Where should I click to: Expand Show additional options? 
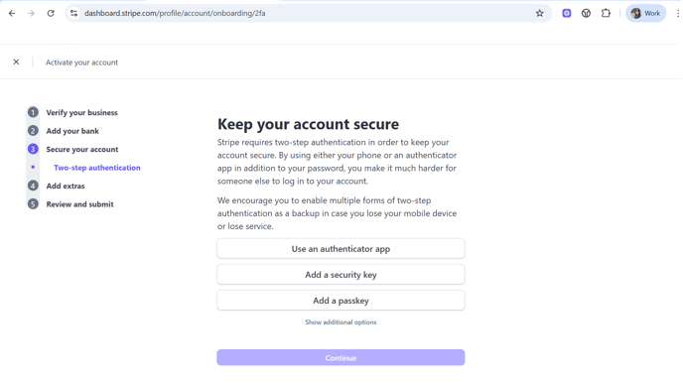coord(341,322)
